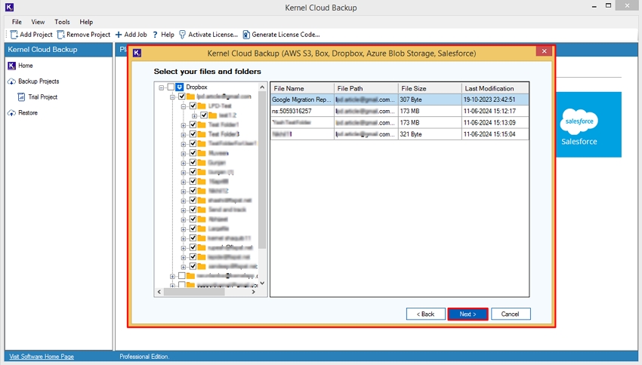Uncheck the Send and track checkbox
642x365 pixels.
click(x=193, y=210)
